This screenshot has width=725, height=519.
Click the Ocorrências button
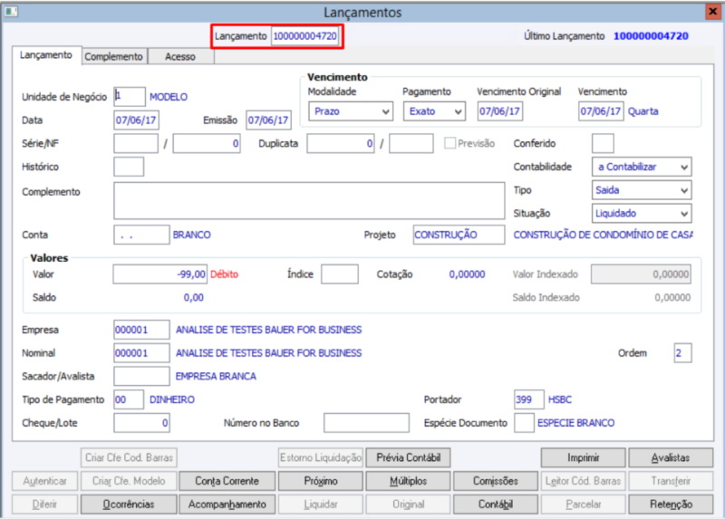(x=129, y=504)
